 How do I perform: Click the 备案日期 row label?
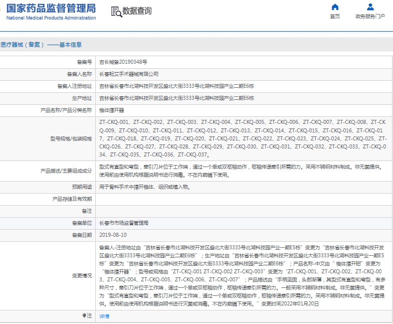pos(82,235)
